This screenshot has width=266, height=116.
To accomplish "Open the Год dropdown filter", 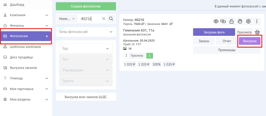I will point(86,49).
